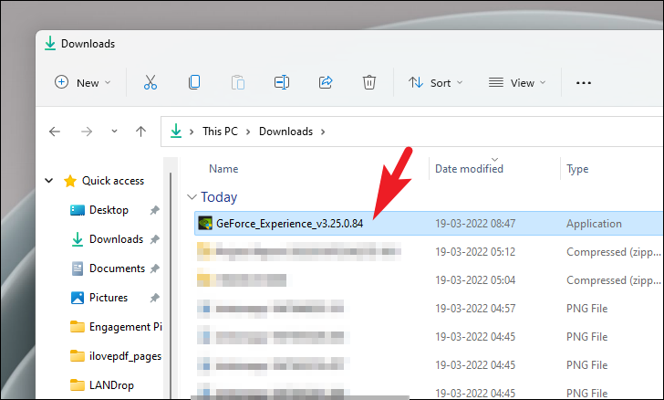The height and width of the screenshot is (400, 664).
Task: Click the pin icon next to Pictures
Action: pyautogui.click(x=154, y=298)
